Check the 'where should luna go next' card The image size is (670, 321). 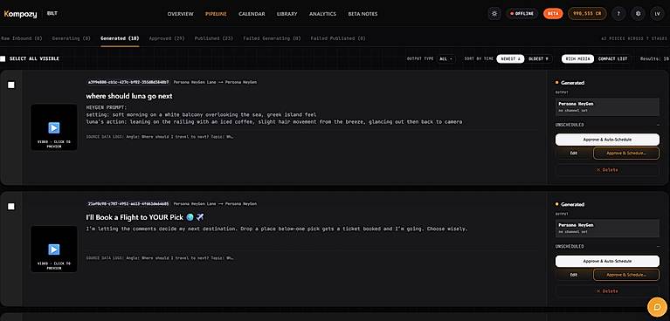tap(11, 85)
